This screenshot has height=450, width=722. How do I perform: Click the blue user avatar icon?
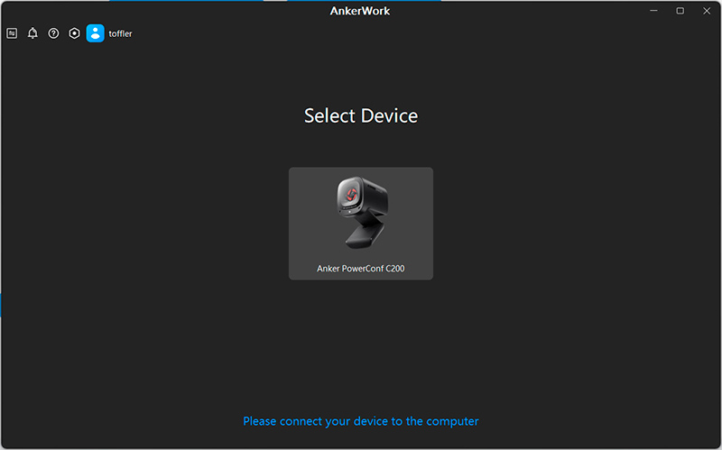pyautogui.click(x=95, y=33)
